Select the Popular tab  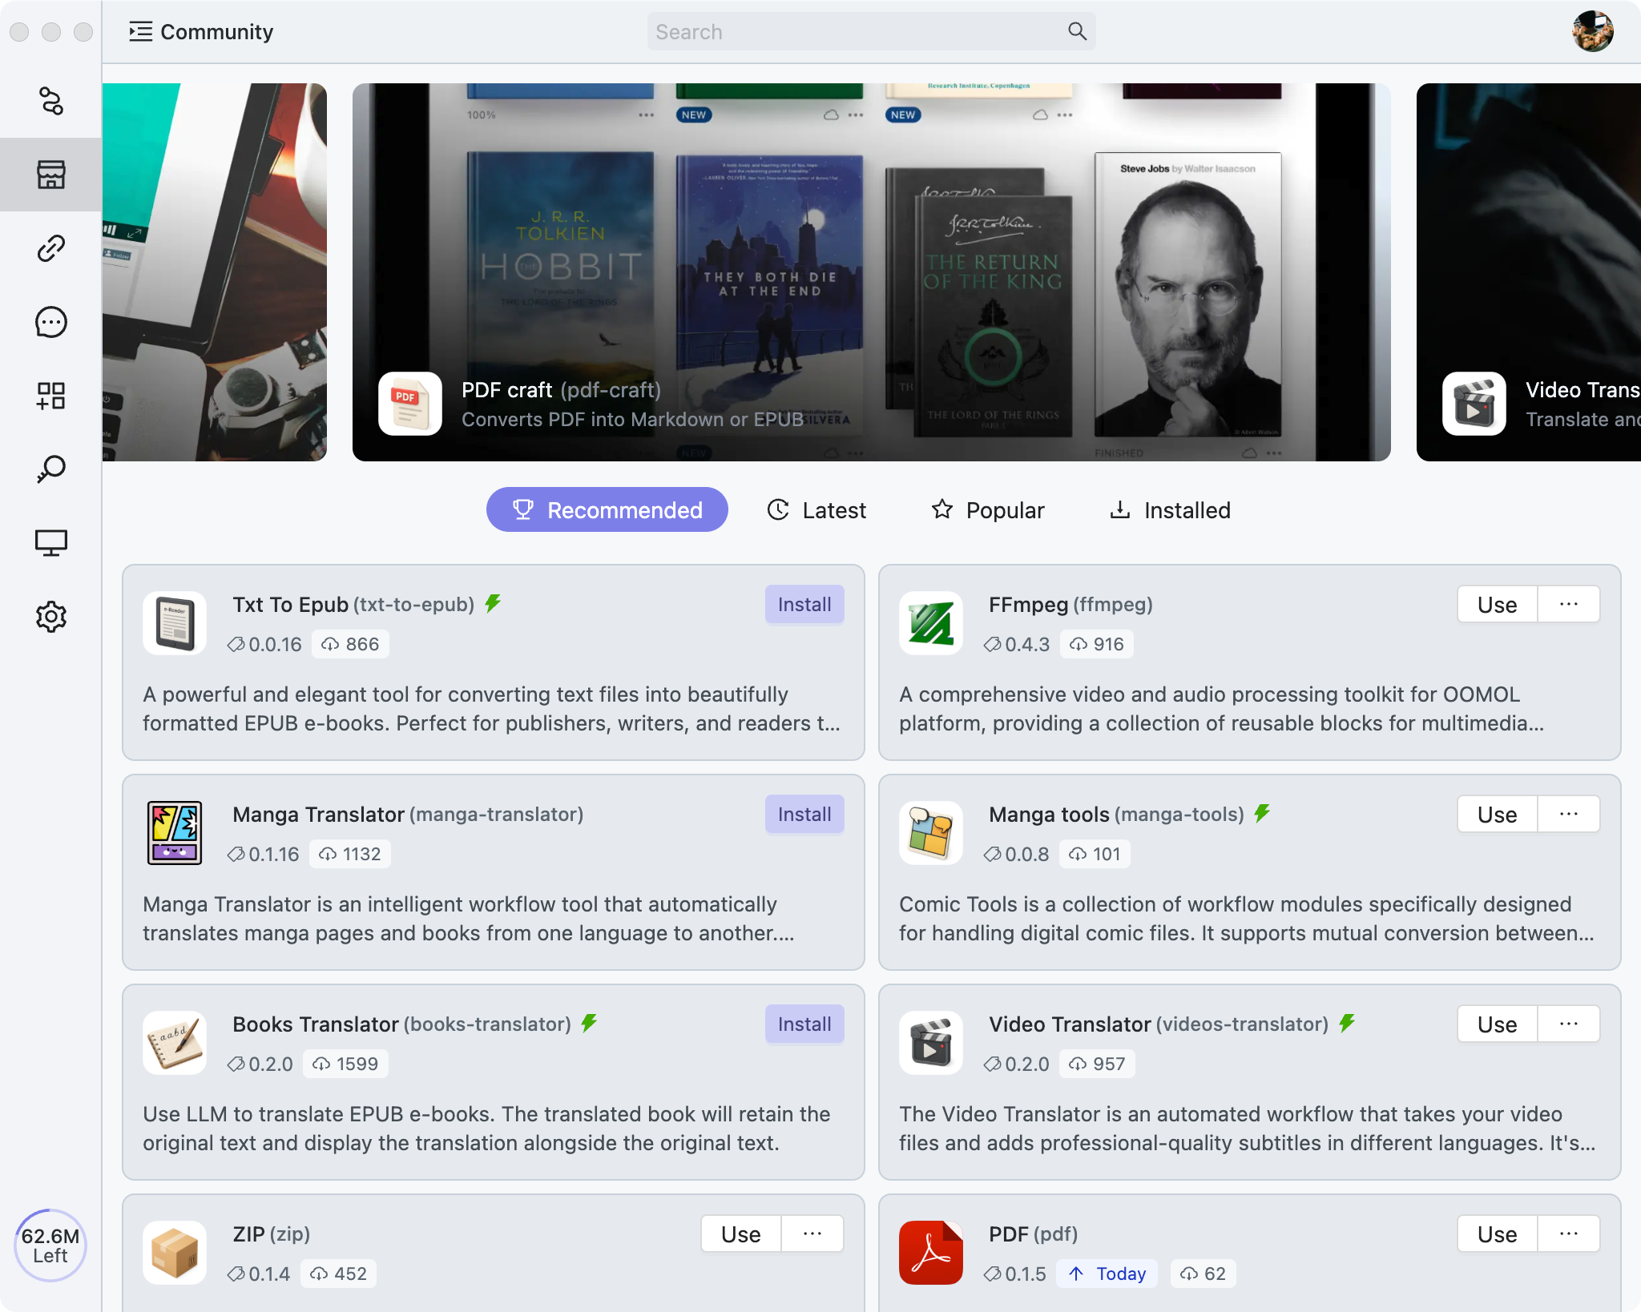987,510
